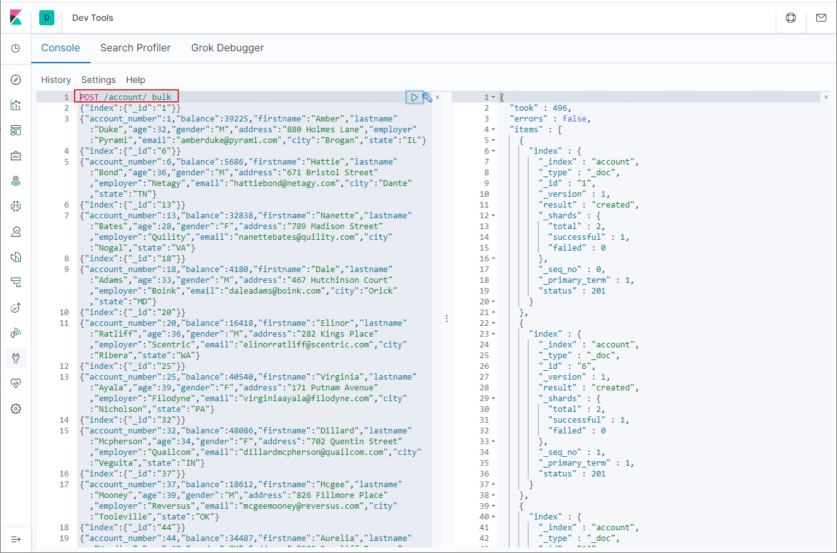
Task: Open Management gear icon in sidebar
Action: pos(16,409)
